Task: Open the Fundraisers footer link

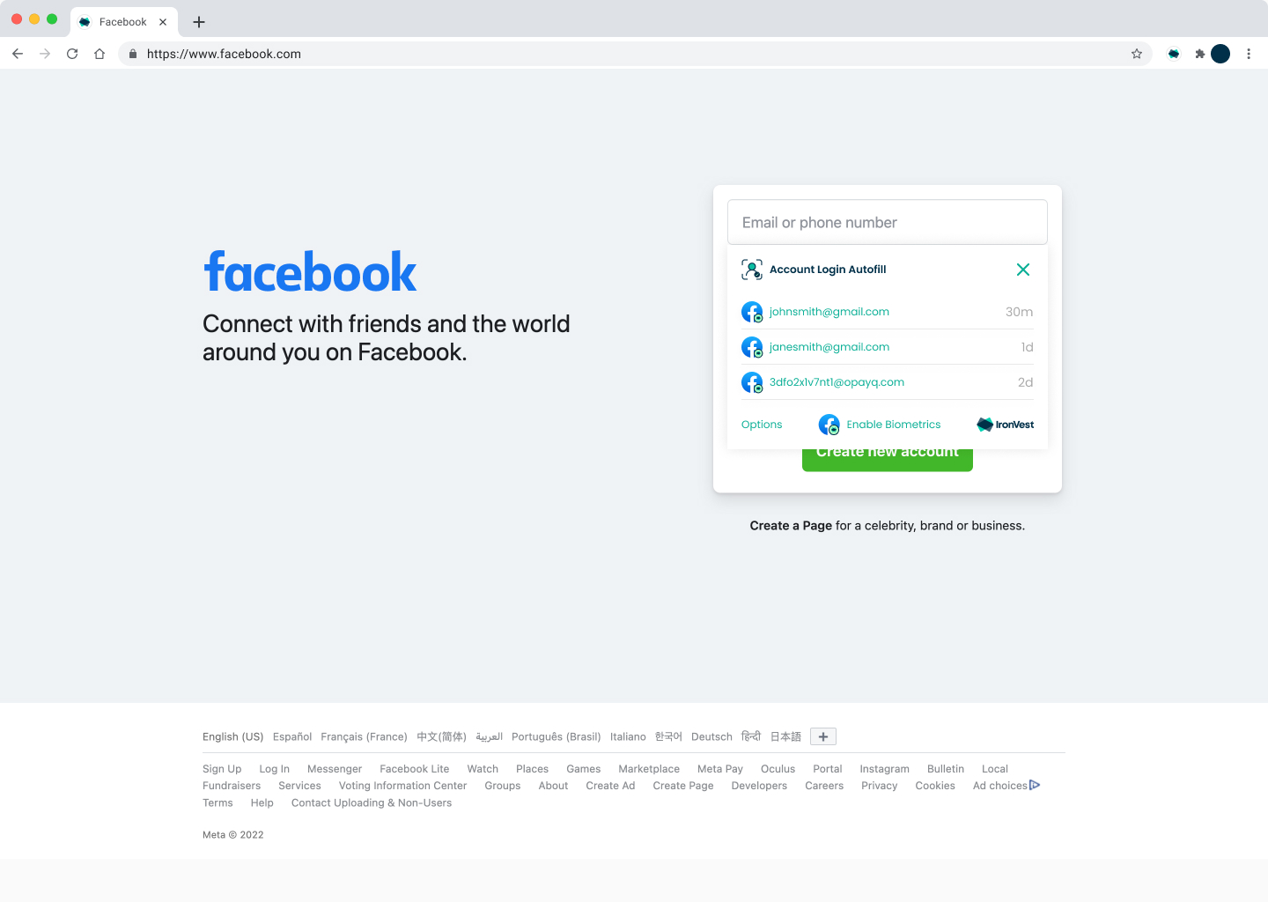Action: tap(232, 786)
